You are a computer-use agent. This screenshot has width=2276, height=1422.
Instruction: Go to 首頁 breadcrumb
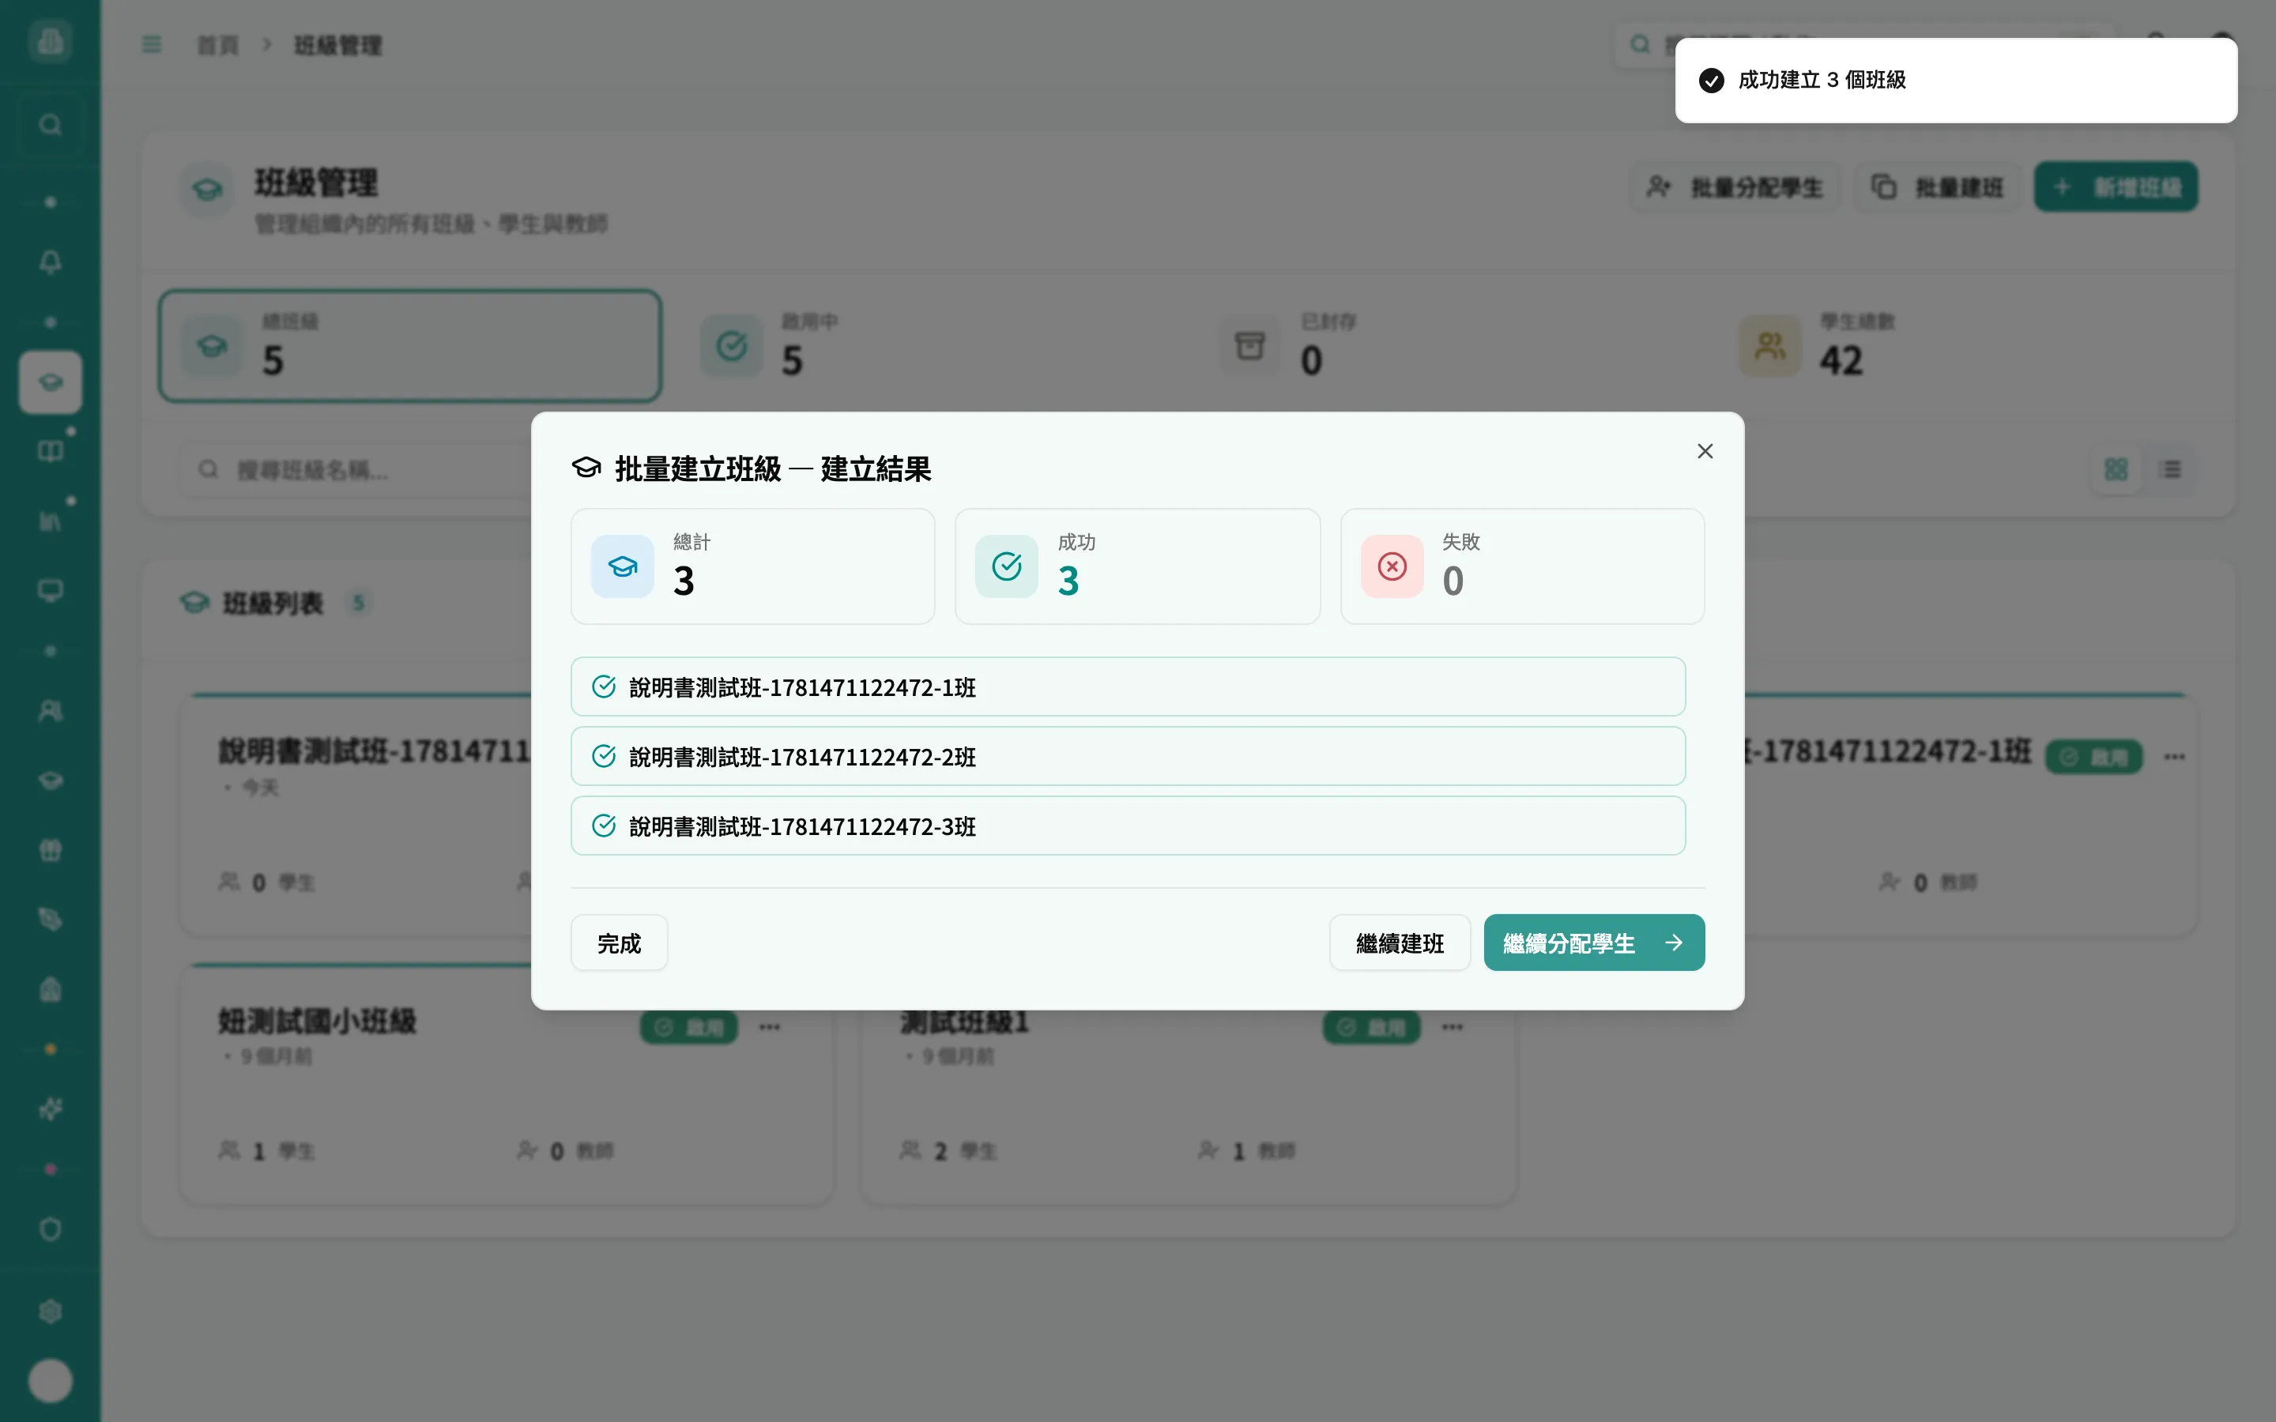pos(218,45)
